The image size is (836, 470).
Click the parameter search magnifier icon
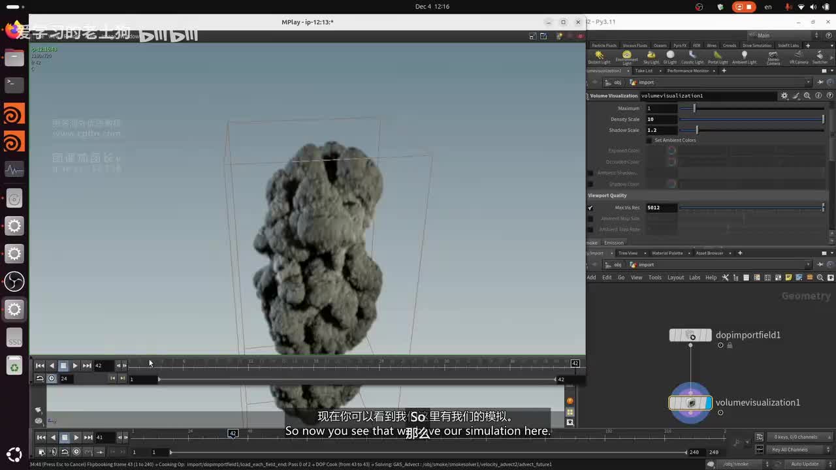pos(807,96)
